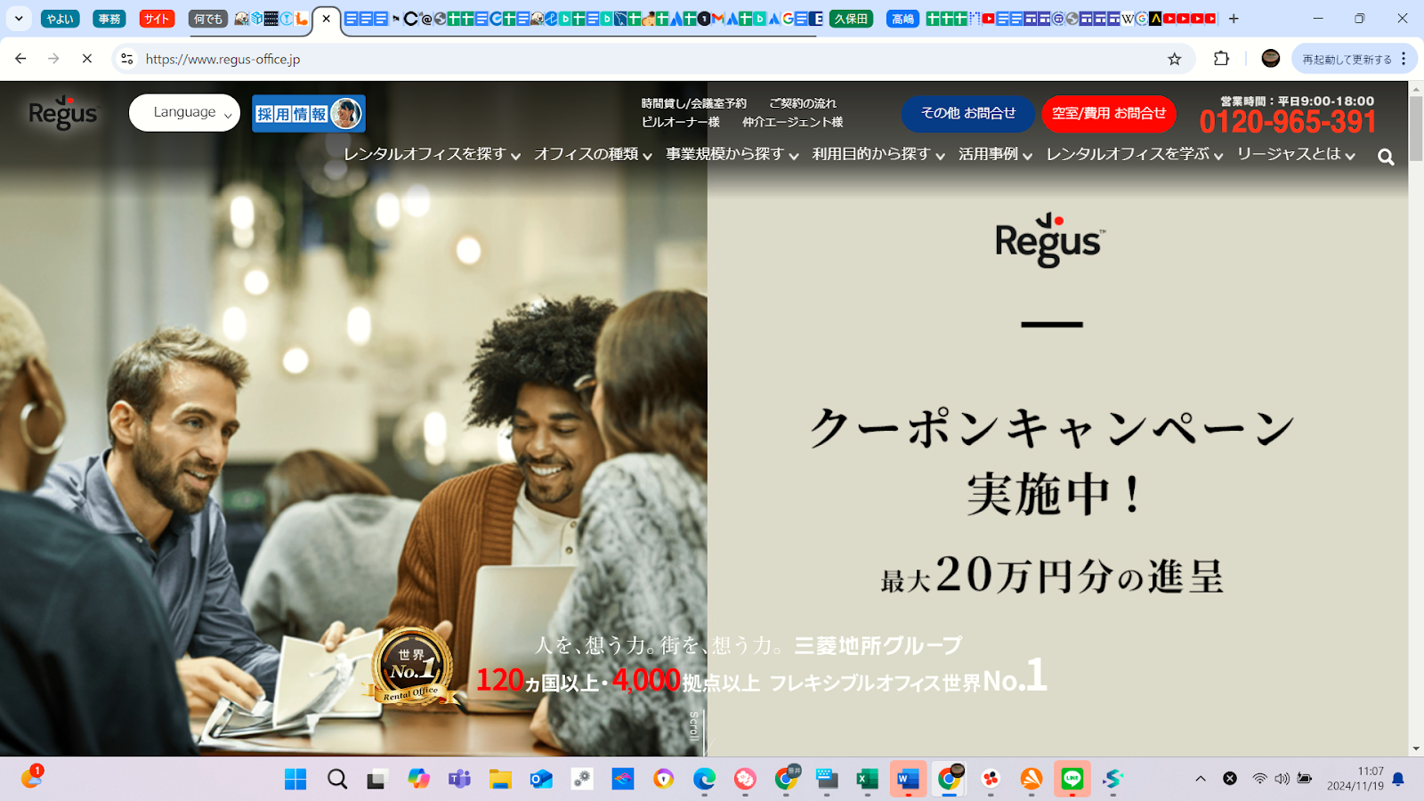Call phone number 0120-965-391 link
This screenshot has width=1424, height=801.
click(x=1288, y=122)
